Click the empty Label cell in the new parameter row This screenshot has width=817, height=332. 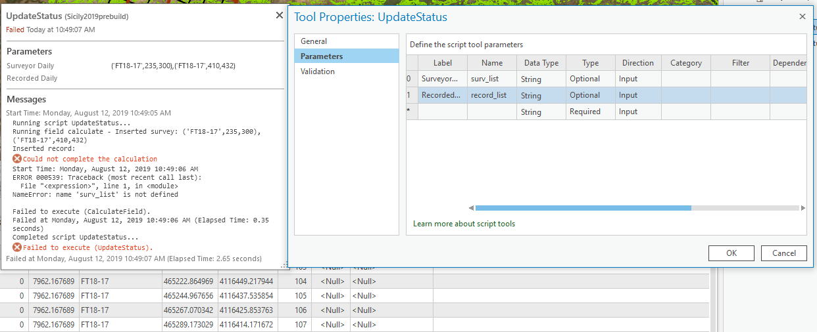coord(443,112)
